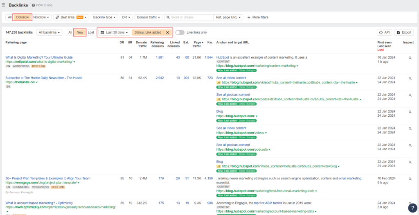Open 30+ Project Plan Templates page link
419x215 pixels.
[48, 178]
